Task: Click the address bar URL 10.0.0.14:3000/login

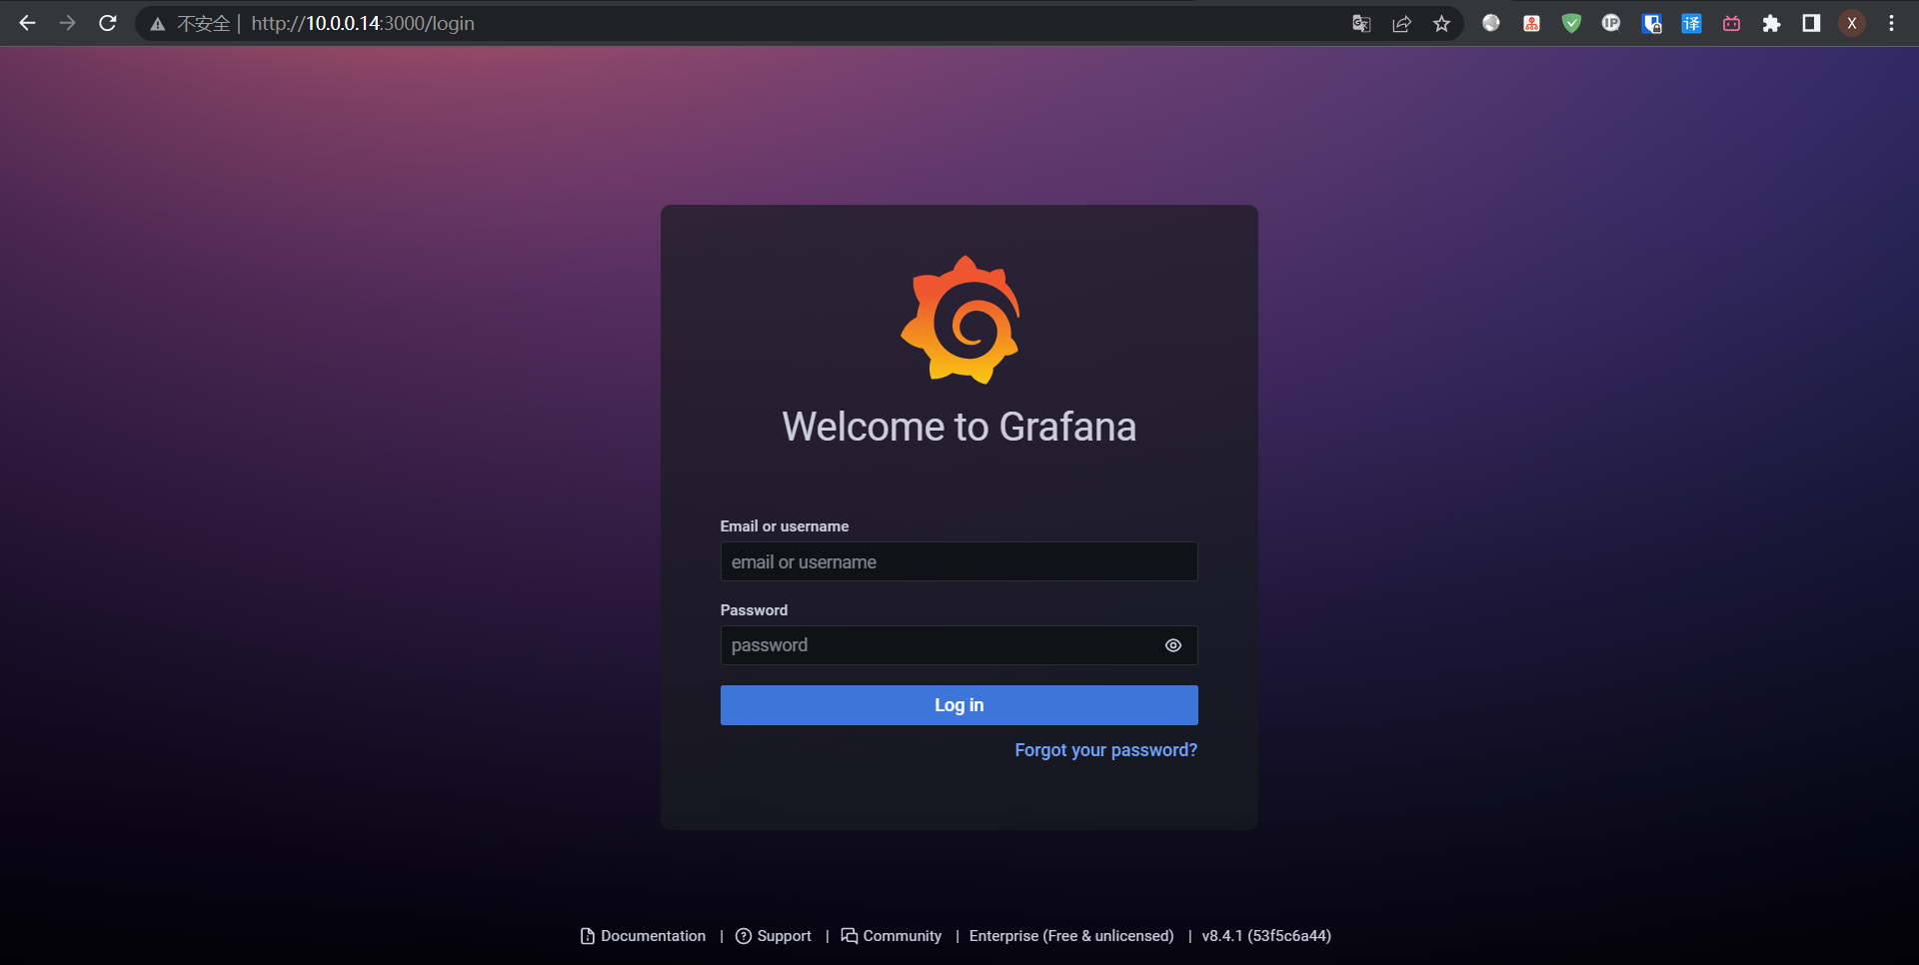Action: [x=363, y=23]
